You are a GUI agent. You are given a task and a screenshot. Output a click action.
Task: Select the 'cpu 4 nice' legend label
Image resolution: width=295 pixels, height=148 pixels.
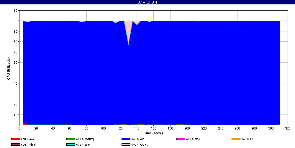(193, 139)
